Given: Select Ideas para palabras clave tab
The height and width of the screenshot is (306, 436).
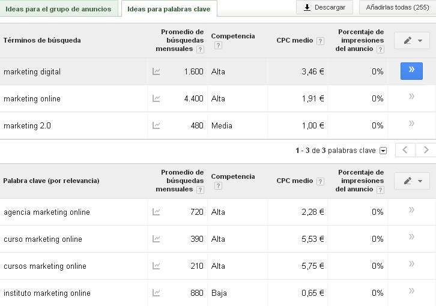Looking at the screenshot, I should click(169, 9).
